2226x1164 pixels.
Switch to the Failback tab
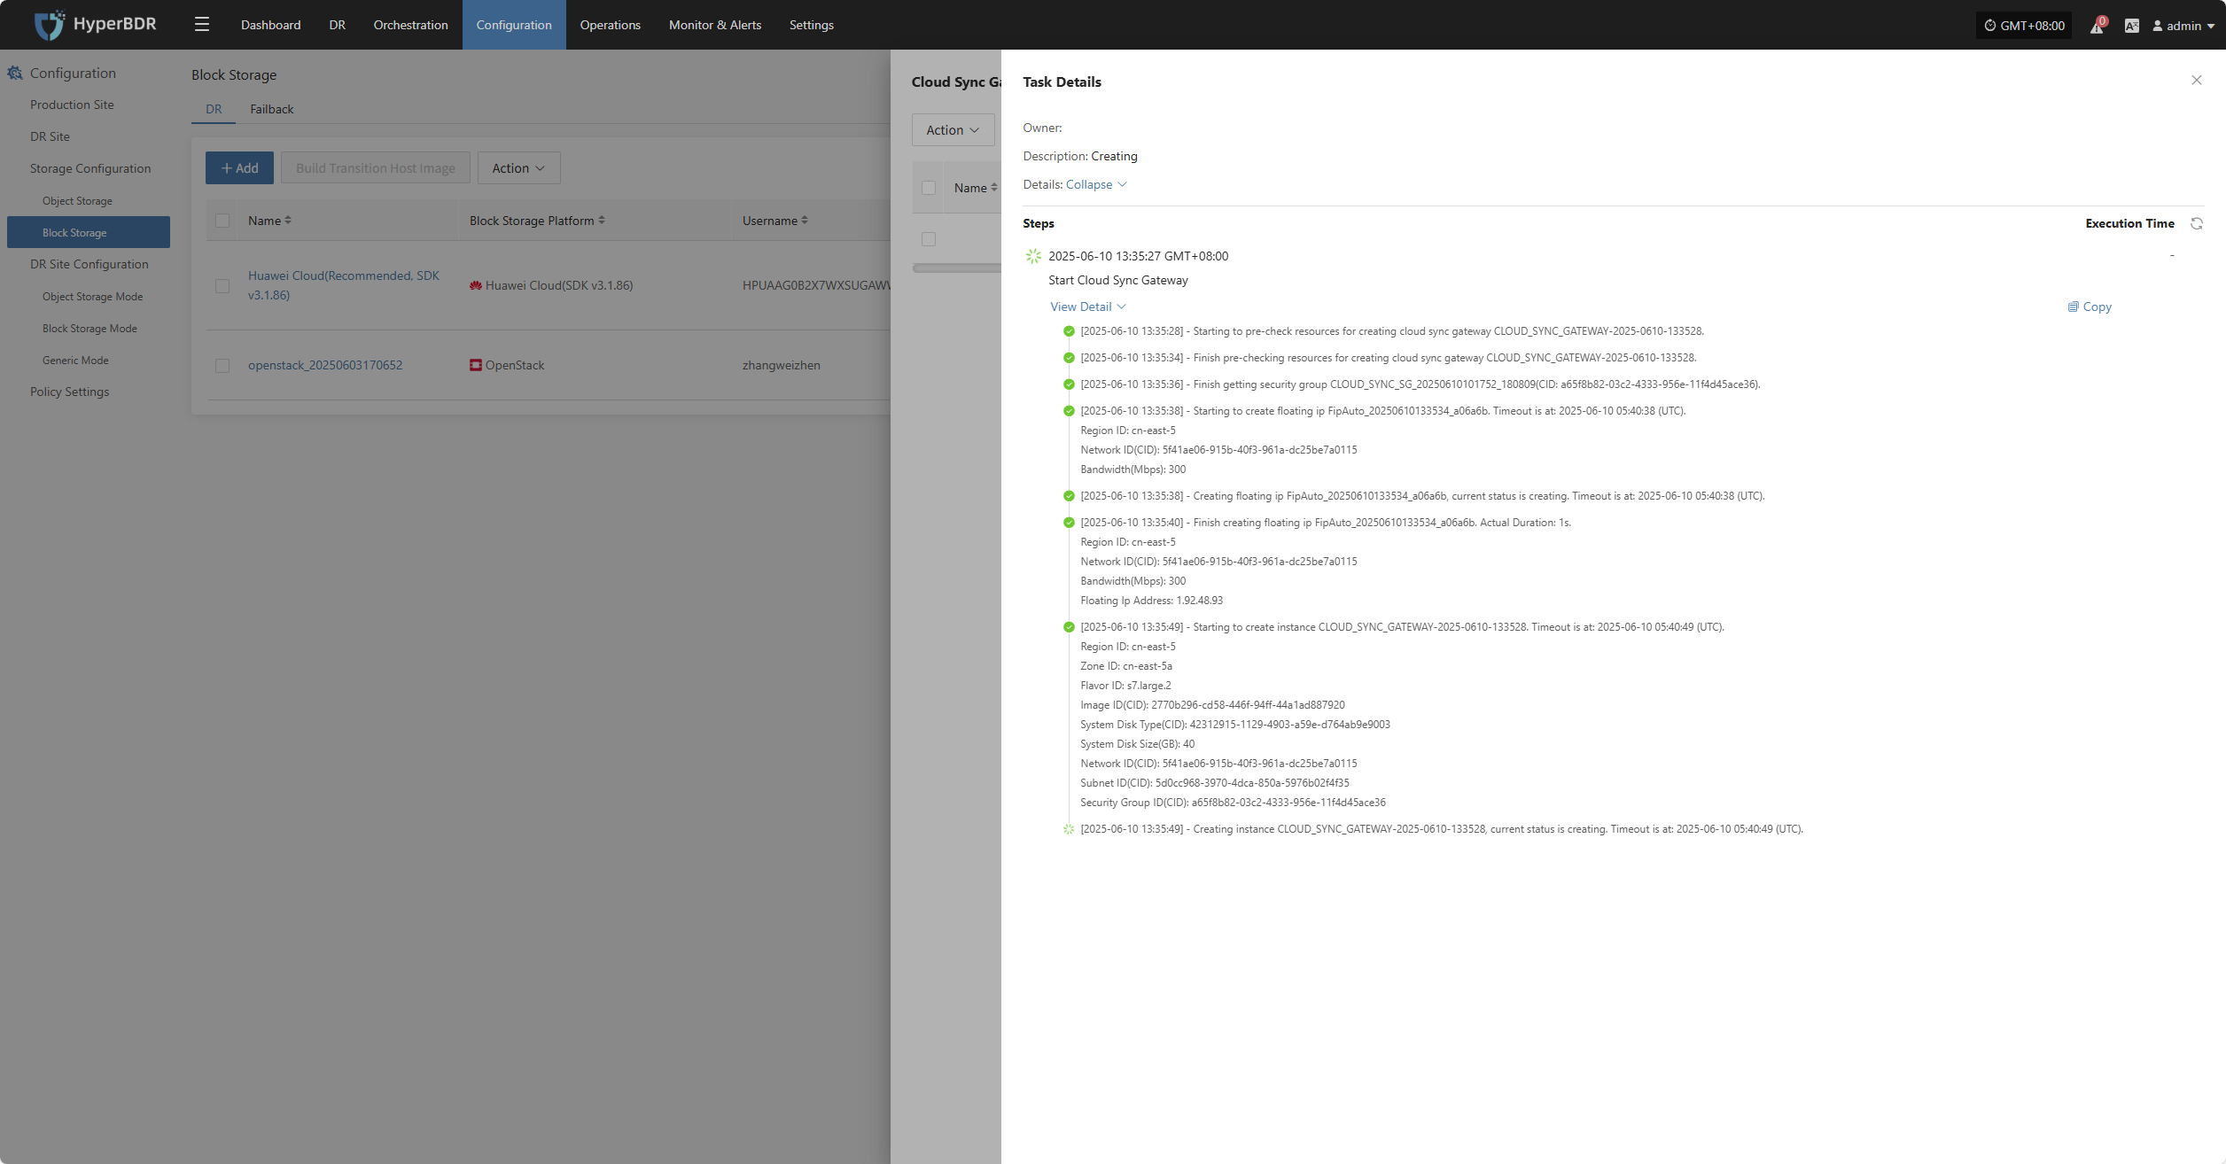click(x=271, y=109)
